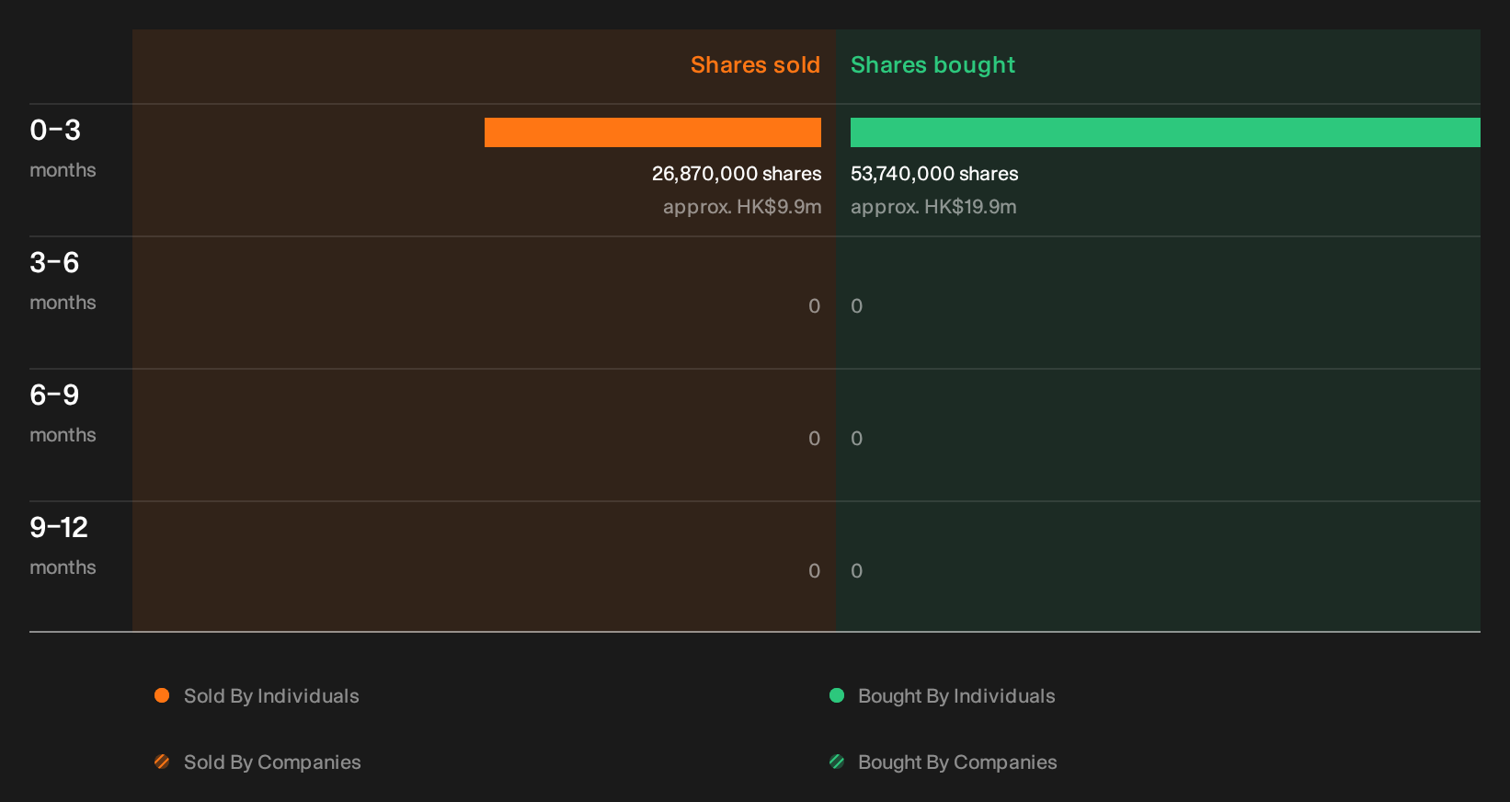Click the Shares bought column header
The image size is (1510, 802).
[x=932, y=65]
